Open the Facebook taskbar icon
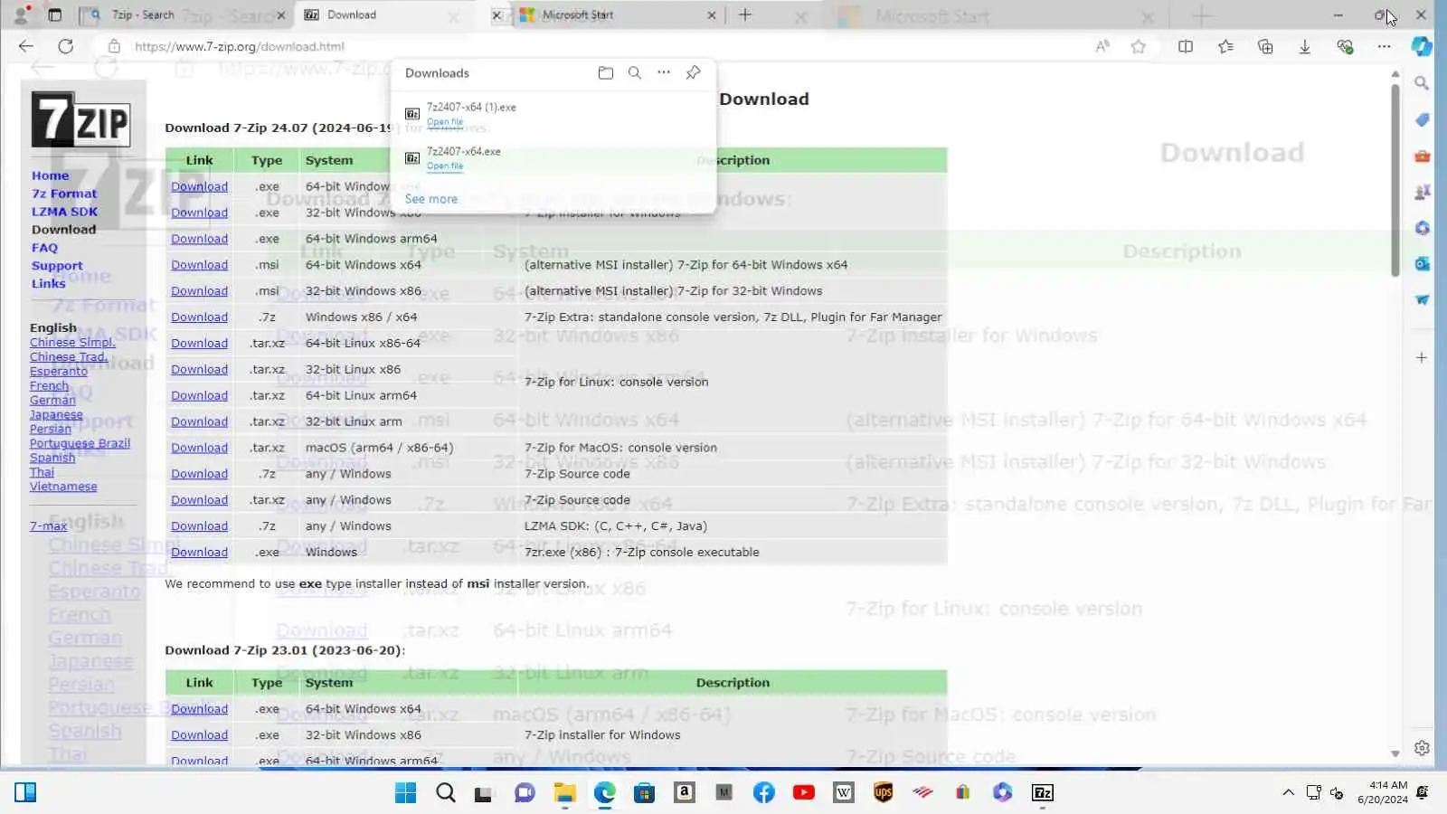The width and height of the screenshot is (1447, 814). (x=763, y=792)
